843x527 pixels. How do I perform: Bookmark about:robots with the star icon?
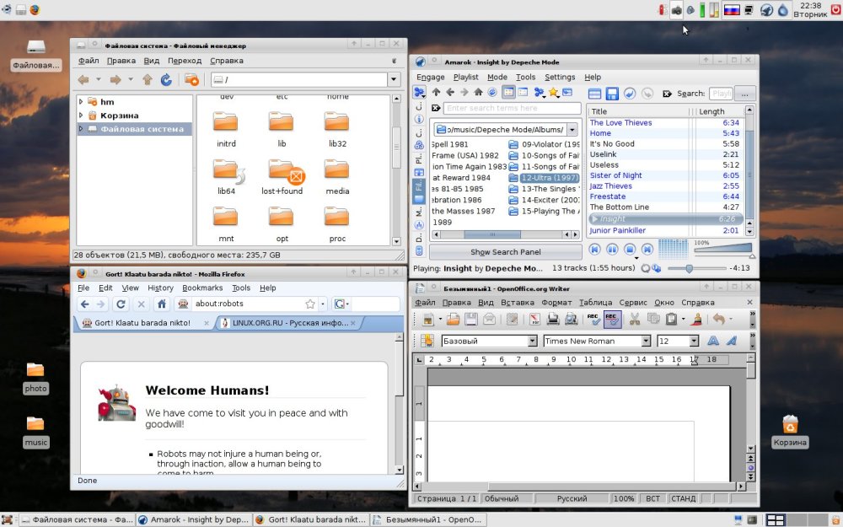point(309,304)
